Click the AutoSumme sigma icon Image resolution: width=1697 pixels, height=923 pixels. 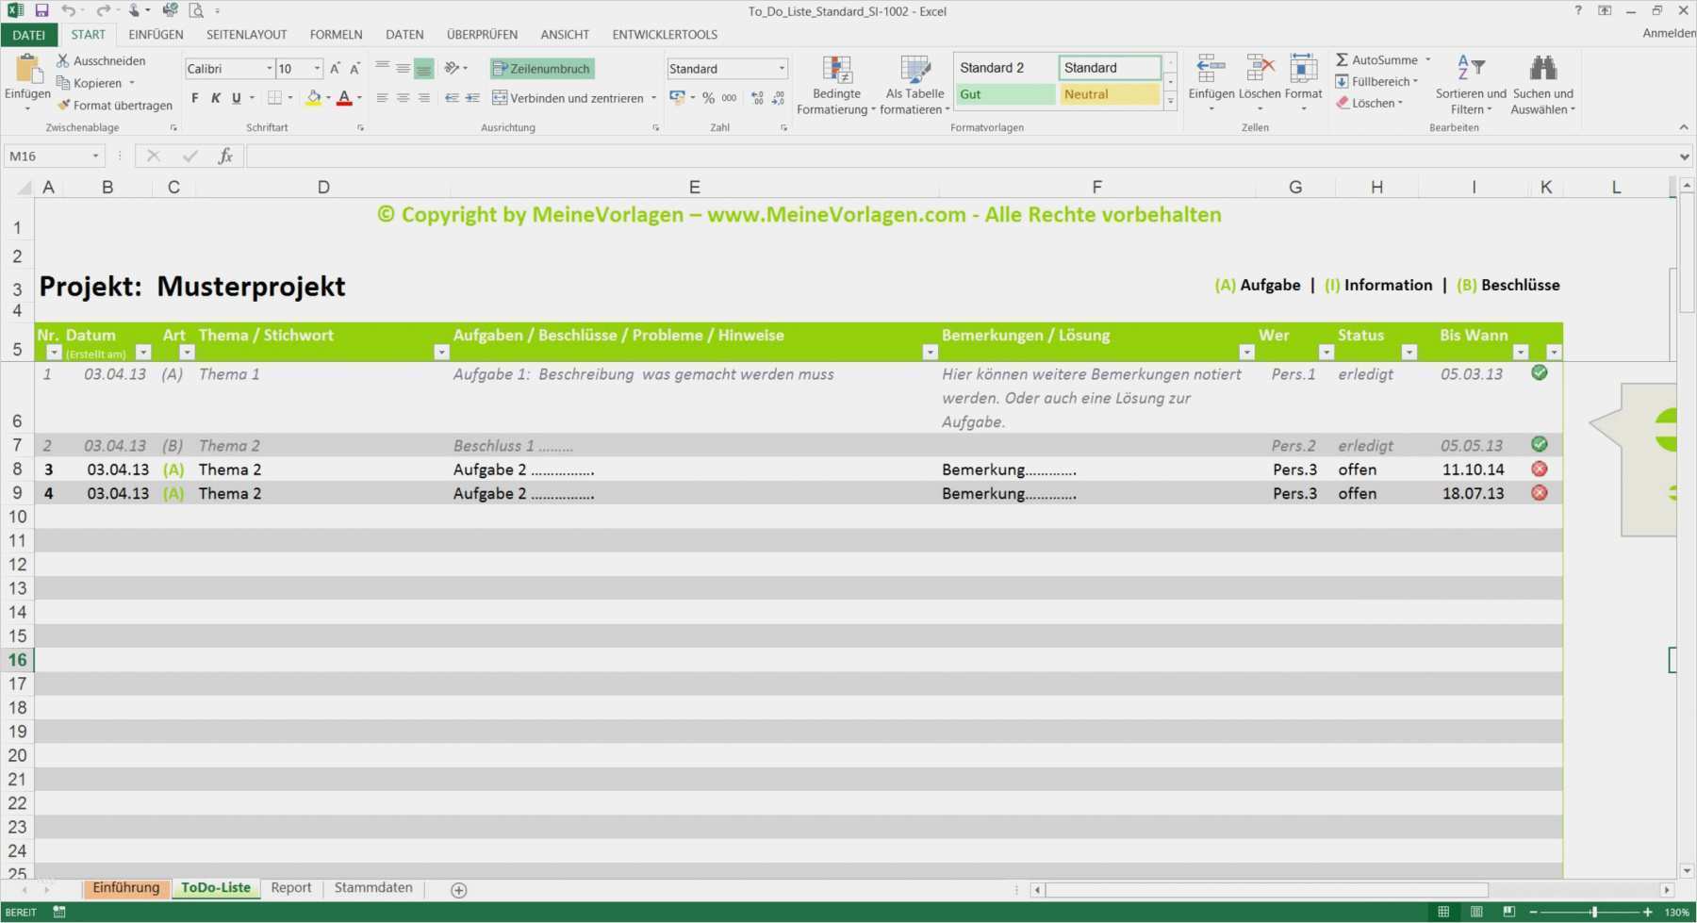click(1343, 58)
